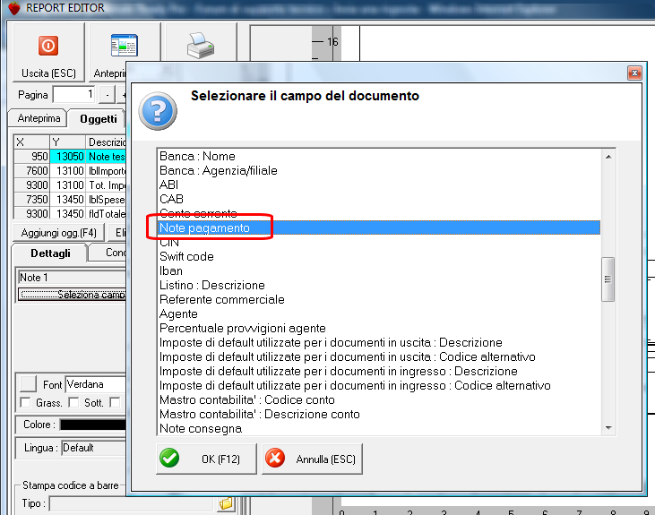Select the Iban list entry
Viewport: 655px width, 515px height.
pyautogui.click(x=379, y=270)
